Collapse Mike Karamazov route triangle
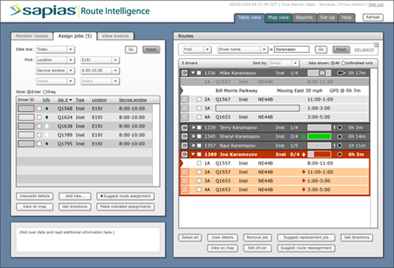 click(193, 73)
